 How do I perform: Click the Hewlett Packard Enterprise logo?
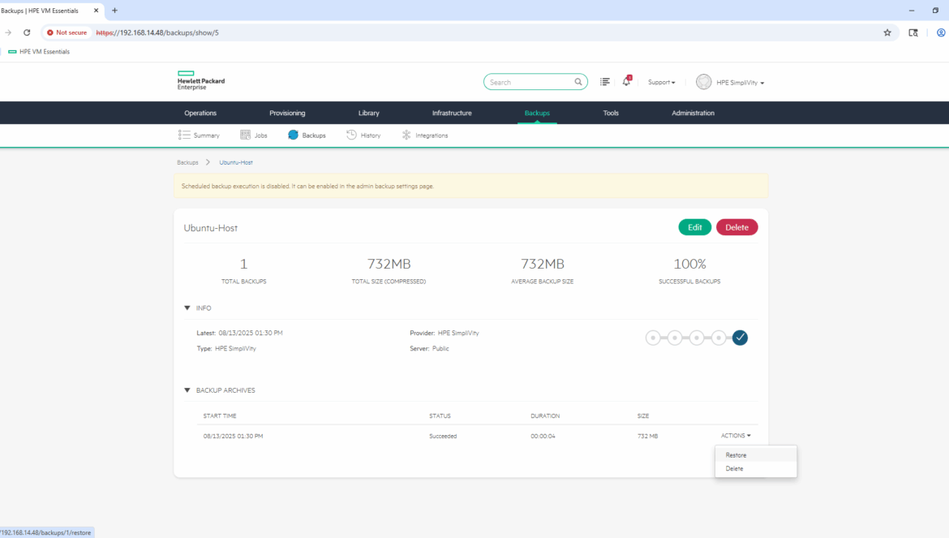click(x=200, y=81)
